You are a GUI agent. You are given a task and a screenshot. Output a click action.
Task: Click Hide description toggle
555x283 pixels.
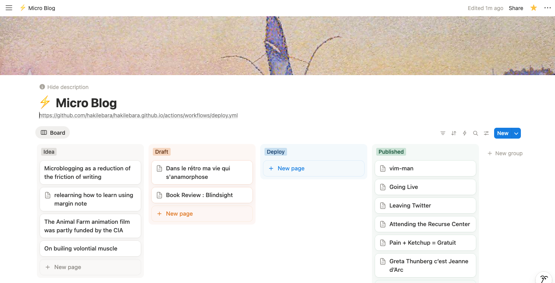(x=64, y=87)
